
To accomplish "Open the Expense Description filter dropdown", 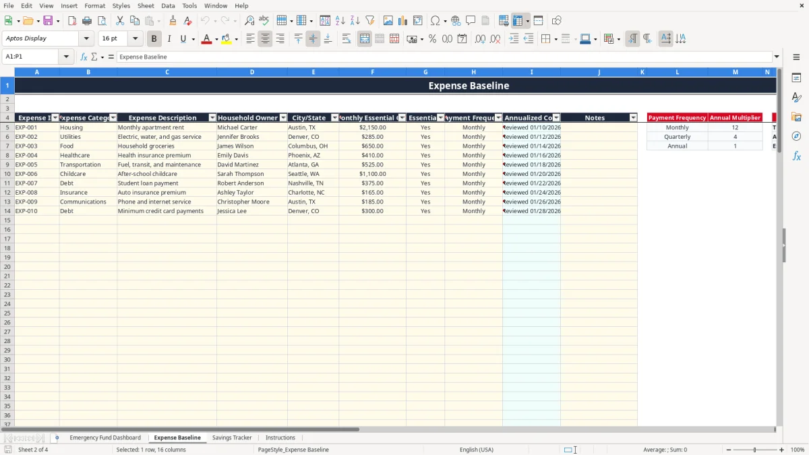I will [212, 118].
